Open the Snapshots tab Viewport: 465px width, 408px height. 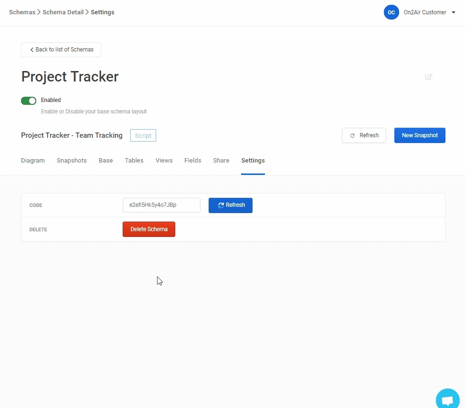72,161
